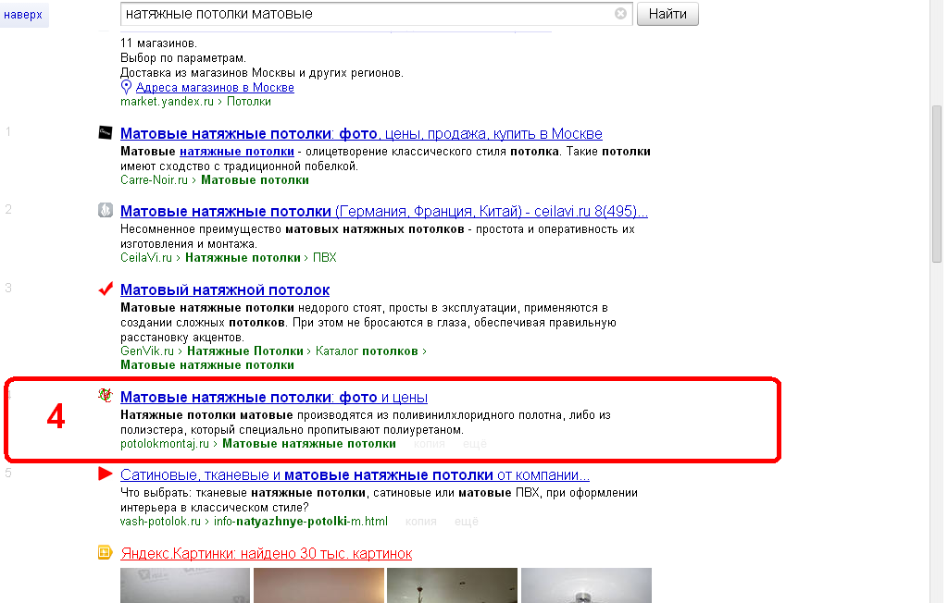The width and height of the screenshot is (948, 603).
Task: Open CeilaVi.ru green URL
Action: pyautogui.click(x=145, y=258)
